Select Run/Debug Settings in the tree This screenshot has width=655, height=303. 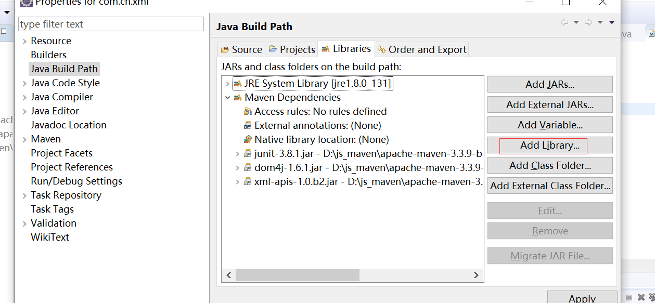pos(76,181)
